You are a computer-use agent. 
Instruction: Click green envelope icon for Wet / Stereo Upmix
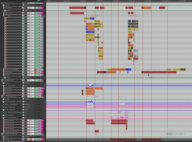click(x=3, y=86)
